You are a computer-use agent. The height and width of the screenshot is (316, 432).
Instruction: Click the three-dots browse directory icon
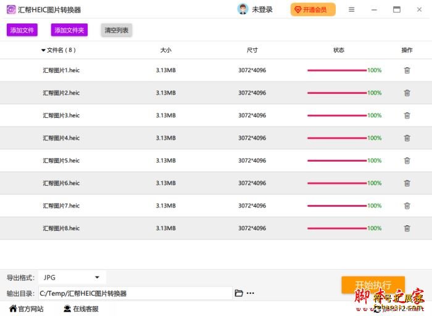250,293
